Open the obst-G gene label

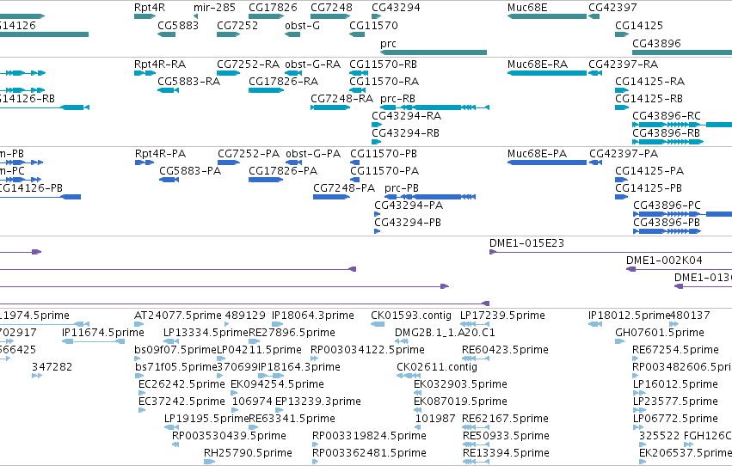coord(302,25)
